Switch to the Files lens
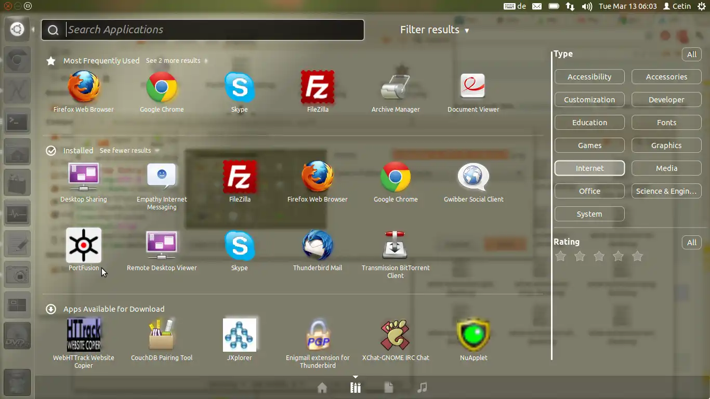The width and height of the screenshot is (710, 399). click(x=389, y=388)
